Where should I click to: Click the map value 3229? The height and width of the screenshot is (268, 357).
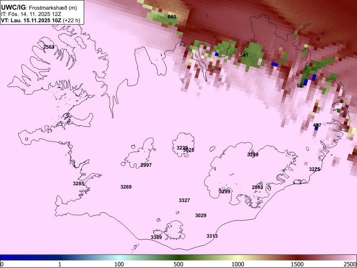(x=182, y=148)
